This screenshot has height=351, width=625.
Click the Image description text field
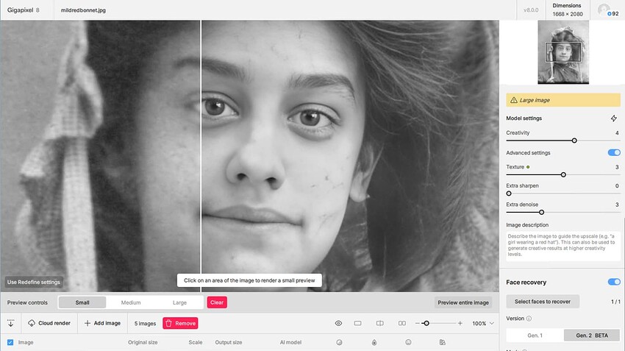tap(562, 246)
